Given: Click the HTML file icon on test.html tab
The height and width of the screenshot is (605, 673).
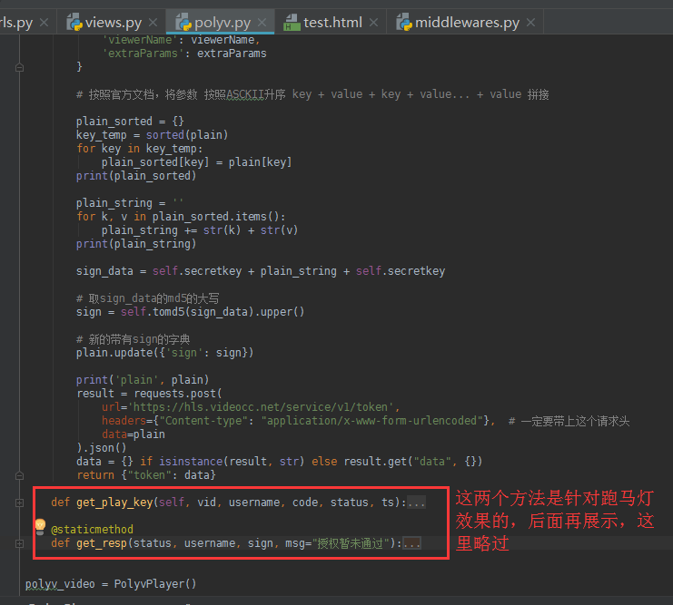Looking at the screenshot, I should coord(292,22).
